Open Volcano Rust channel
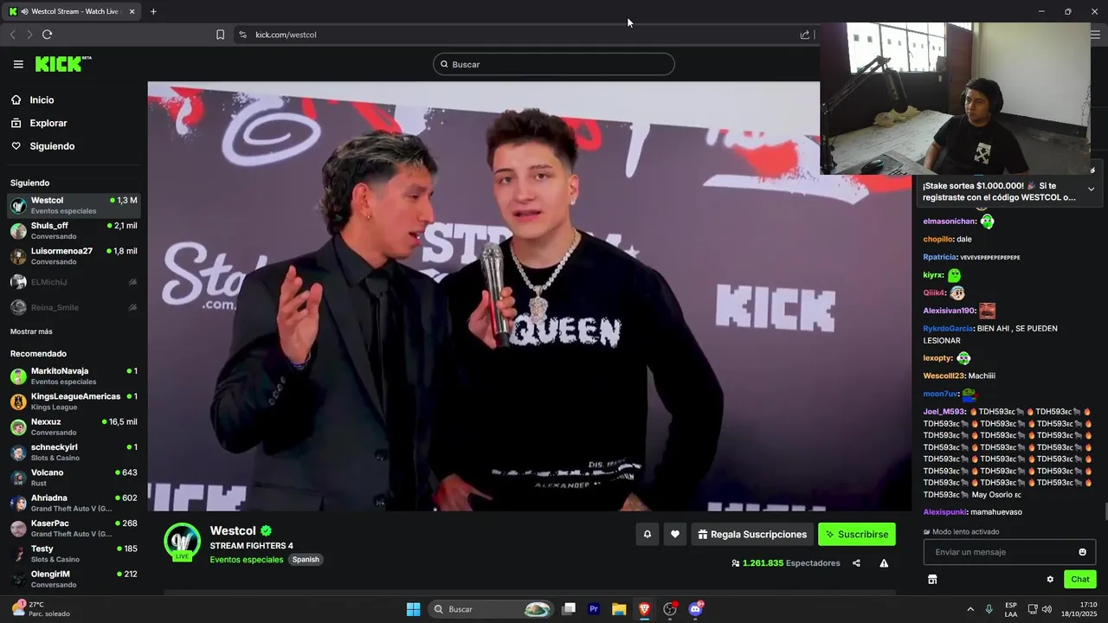Screen dimensions: 1108x623 pos(74,478)
